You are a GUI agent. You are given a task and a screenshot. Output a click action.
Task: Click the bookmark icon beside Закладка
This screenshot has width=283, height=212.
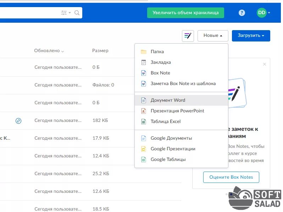point(144,62)
